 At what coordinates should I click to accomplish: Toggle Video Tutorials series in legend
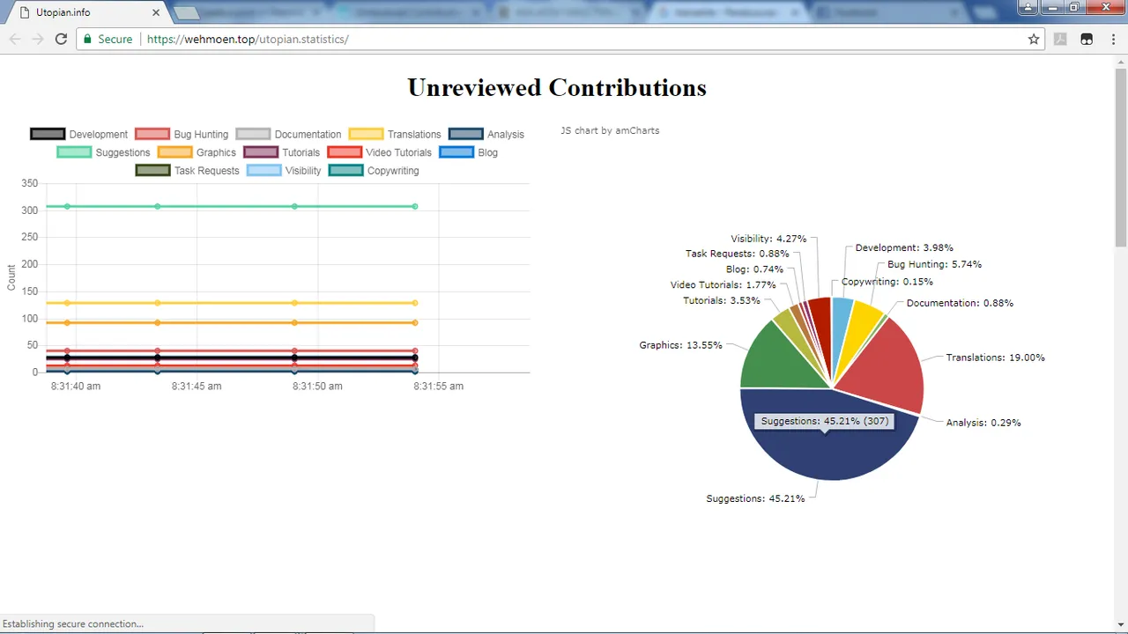click(379, 152)
